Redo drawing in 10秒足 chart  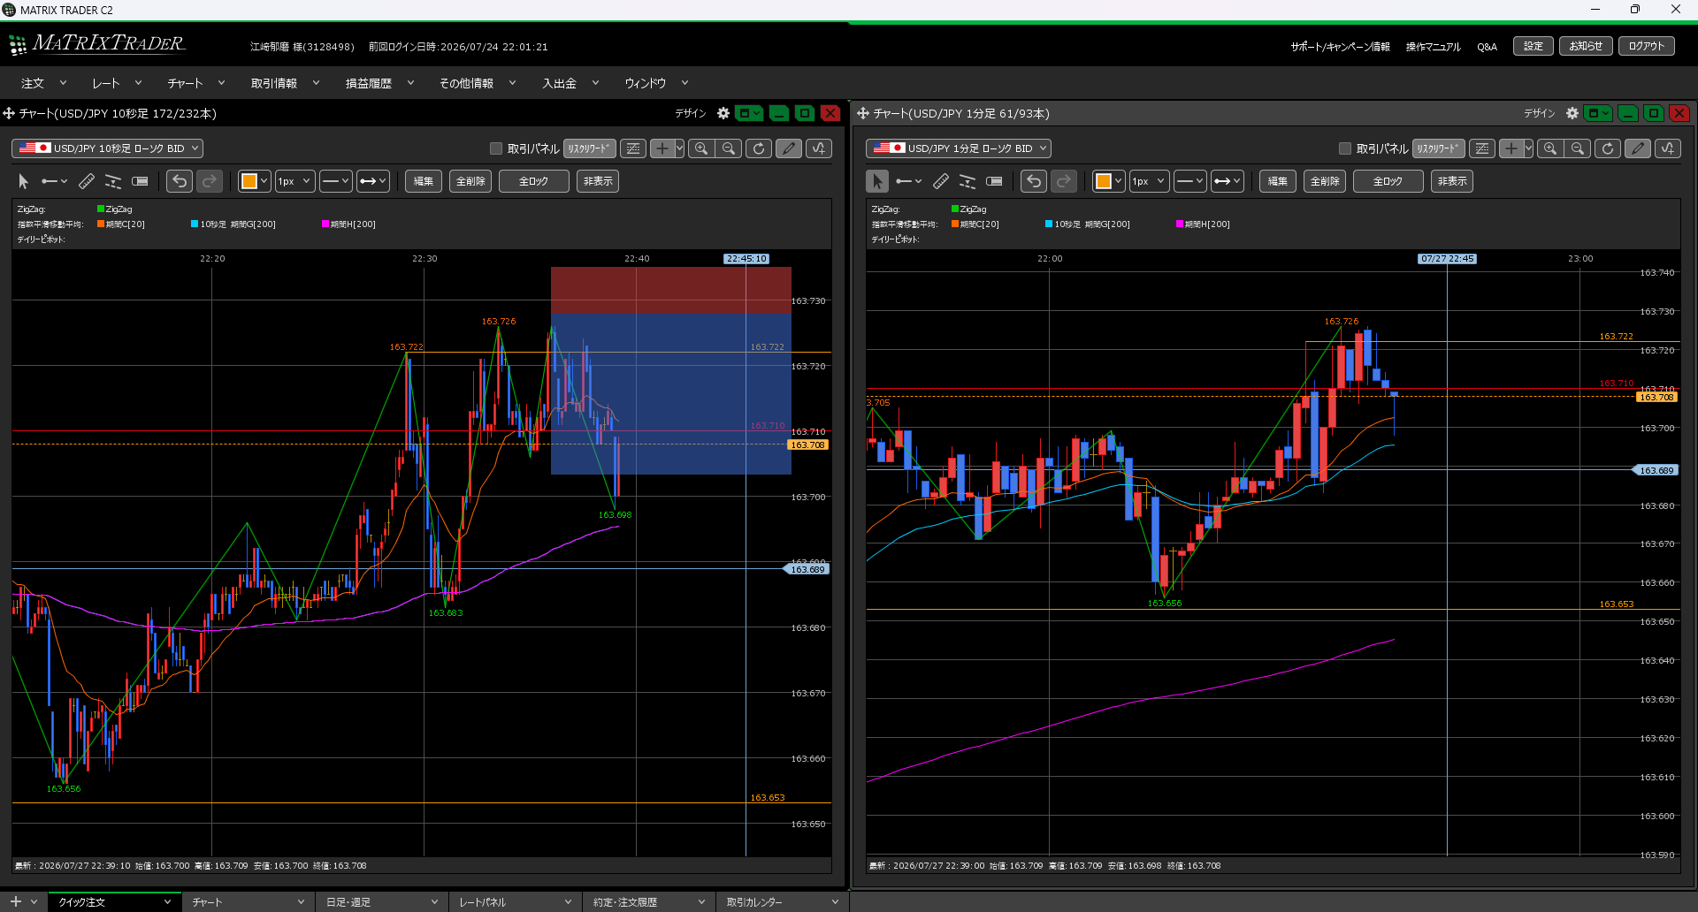click(210, 181)
